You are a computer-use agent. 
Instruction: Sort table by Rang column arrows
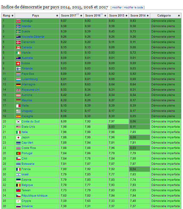(12, 16)
